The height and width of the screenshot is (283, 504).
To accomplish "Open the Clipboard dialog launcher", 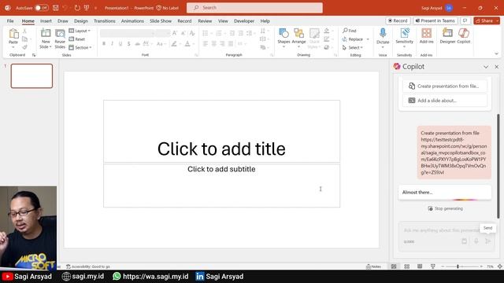I will [x=34, y=55].
